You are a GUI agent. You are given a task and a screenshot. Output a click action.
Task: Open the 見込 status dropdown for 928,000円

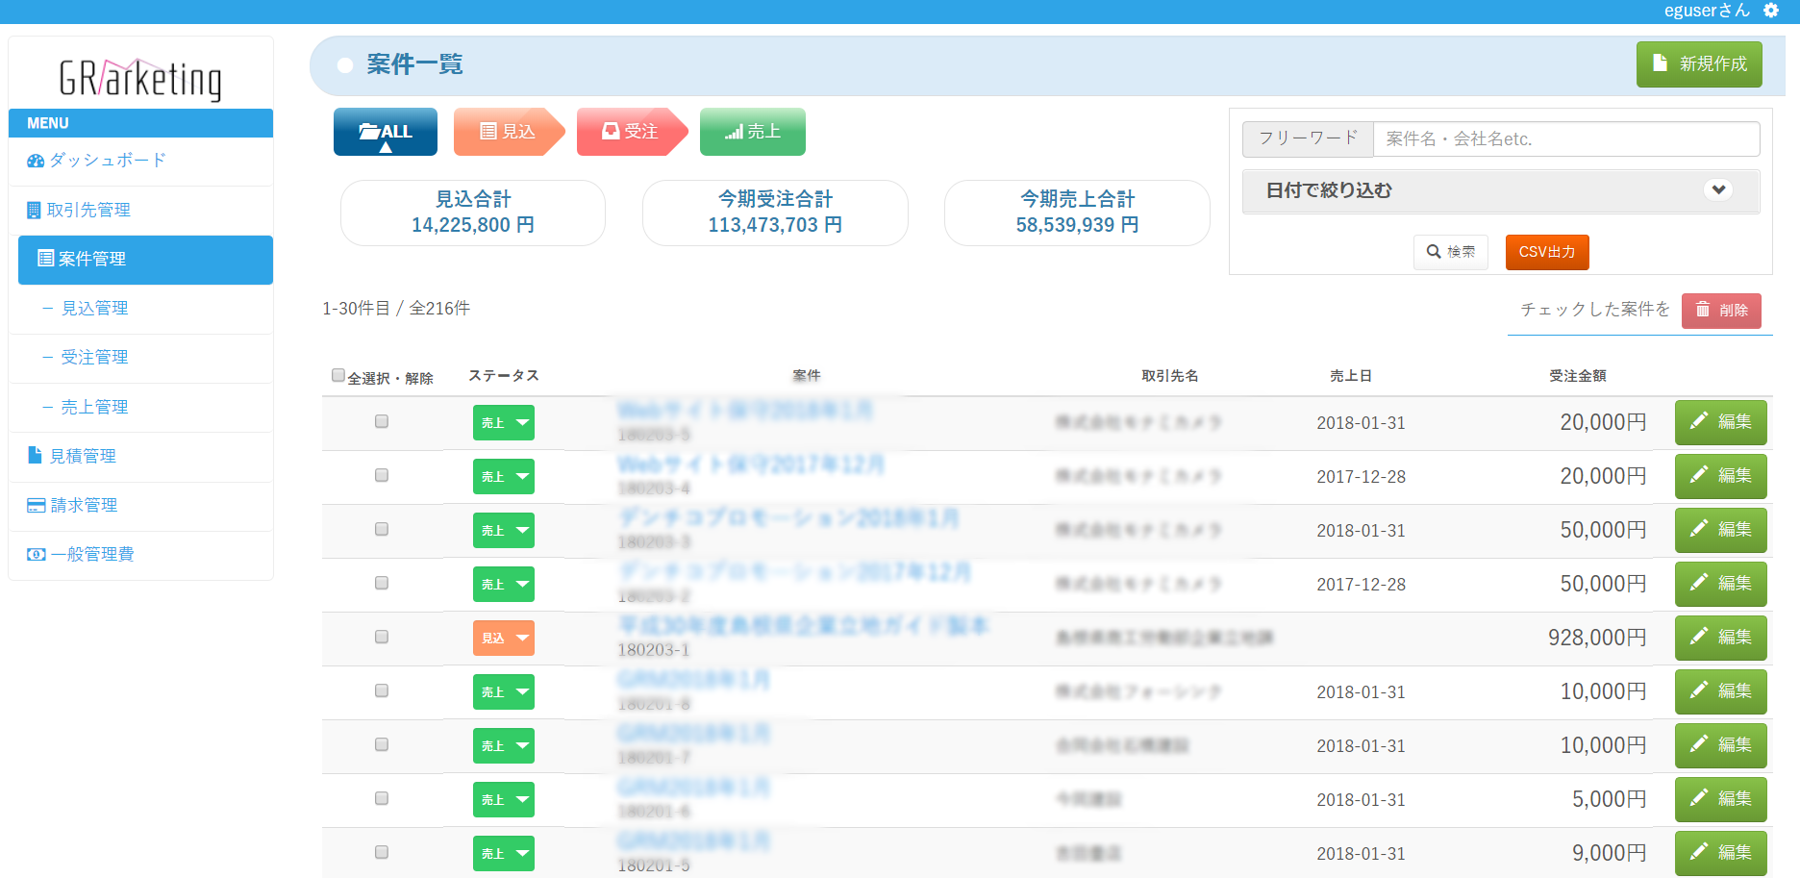pyautogui.click(x=504, y=639)
